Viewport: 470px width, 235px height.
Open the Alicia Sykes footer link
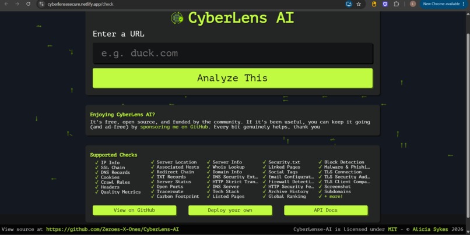[430, 229]
